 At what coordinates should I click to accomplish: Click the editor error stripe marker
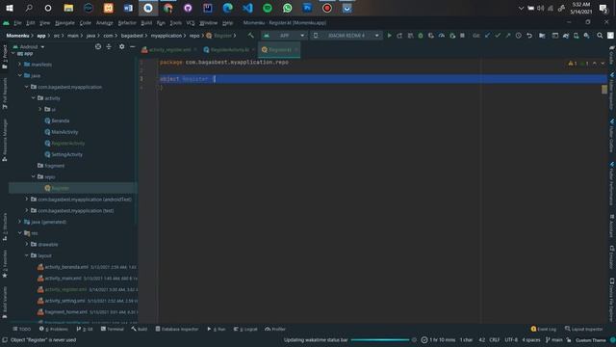[x=604, y=90]
